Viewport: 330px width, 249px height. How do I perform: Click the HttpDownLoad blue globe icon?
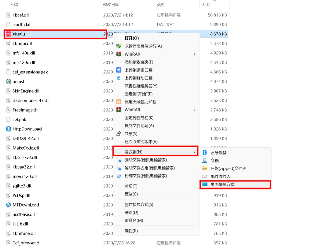[x=9, y=129]
